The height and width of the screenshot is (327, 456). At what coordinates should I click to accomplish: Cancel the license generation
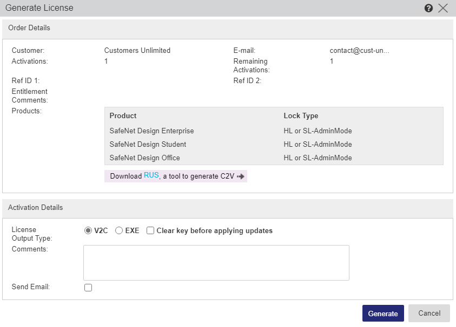[x=429, y=314]
